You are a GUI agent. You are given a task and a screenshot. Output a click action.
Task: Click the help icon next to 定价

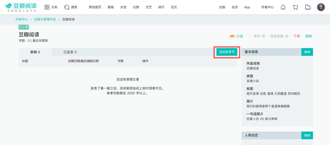pos(263,36)
